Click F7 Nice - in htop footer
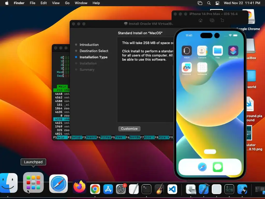This screenshot has height=199, width=265. 148,137
